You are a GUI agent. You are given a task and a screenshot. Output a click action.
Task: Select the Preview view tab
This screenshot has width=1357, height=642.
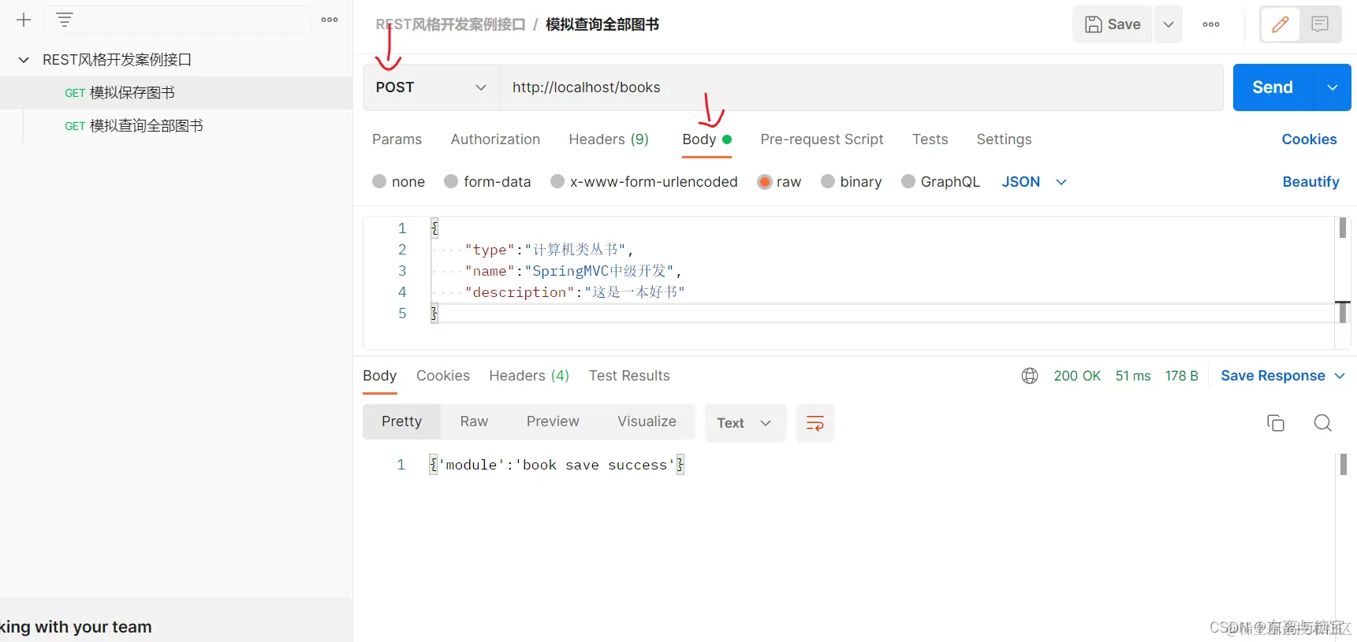coord(553,421)
